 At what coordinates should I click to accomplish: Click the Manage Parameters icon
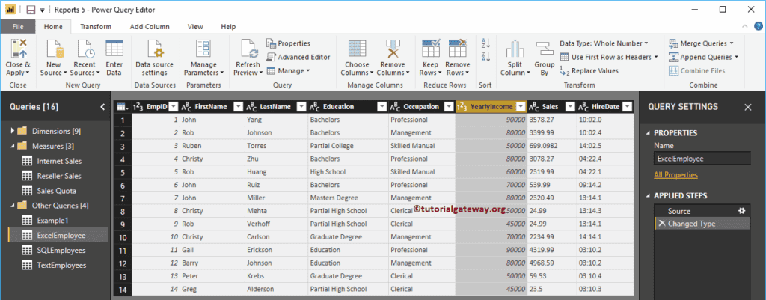pos(203,49)
